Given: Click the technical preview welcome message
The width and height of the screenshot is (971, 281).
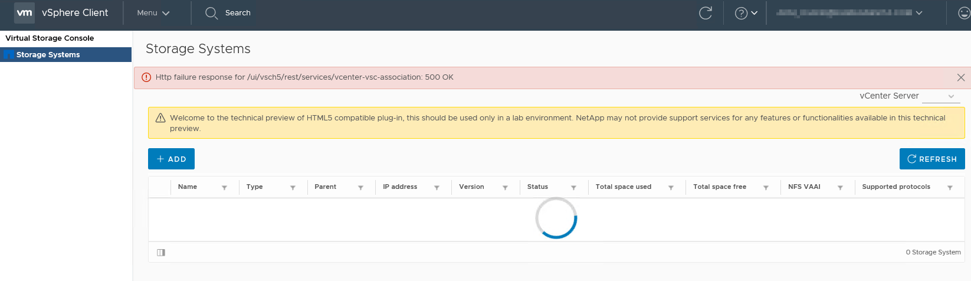Looking at the screenshot, I should (557, 123).
